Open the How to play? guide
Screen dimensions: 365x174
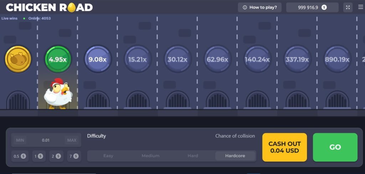pos(259,7)
